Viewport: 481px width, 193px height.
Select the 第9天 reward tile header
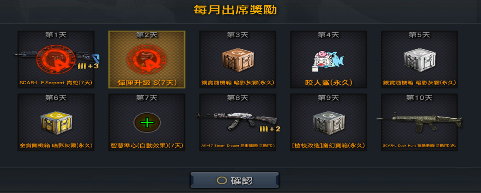point(328,98)
